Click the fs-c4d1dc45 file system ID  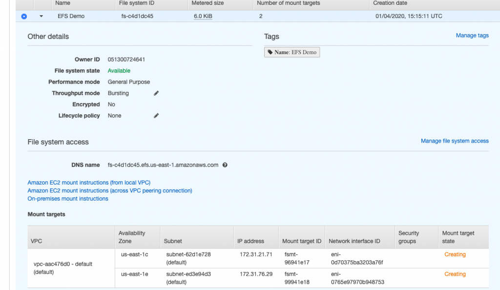pos(137,17)
